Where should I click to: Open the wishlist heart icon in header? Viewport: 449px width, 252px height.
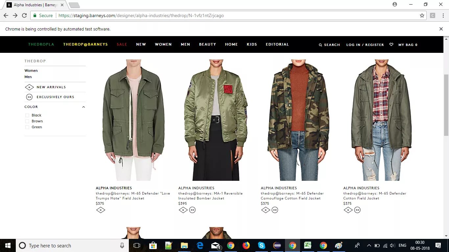tap(391, 44)
